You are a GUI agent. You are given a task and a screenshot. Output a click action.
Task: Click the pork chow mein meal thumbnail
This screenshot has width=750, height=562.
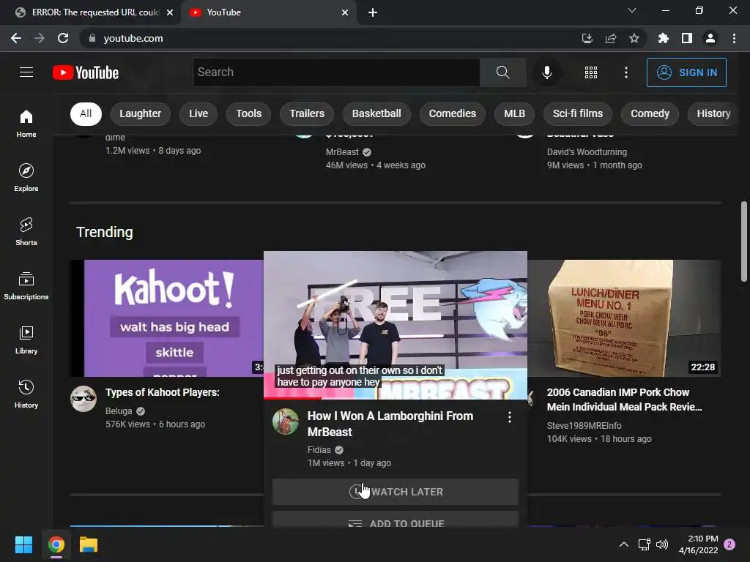624,318
